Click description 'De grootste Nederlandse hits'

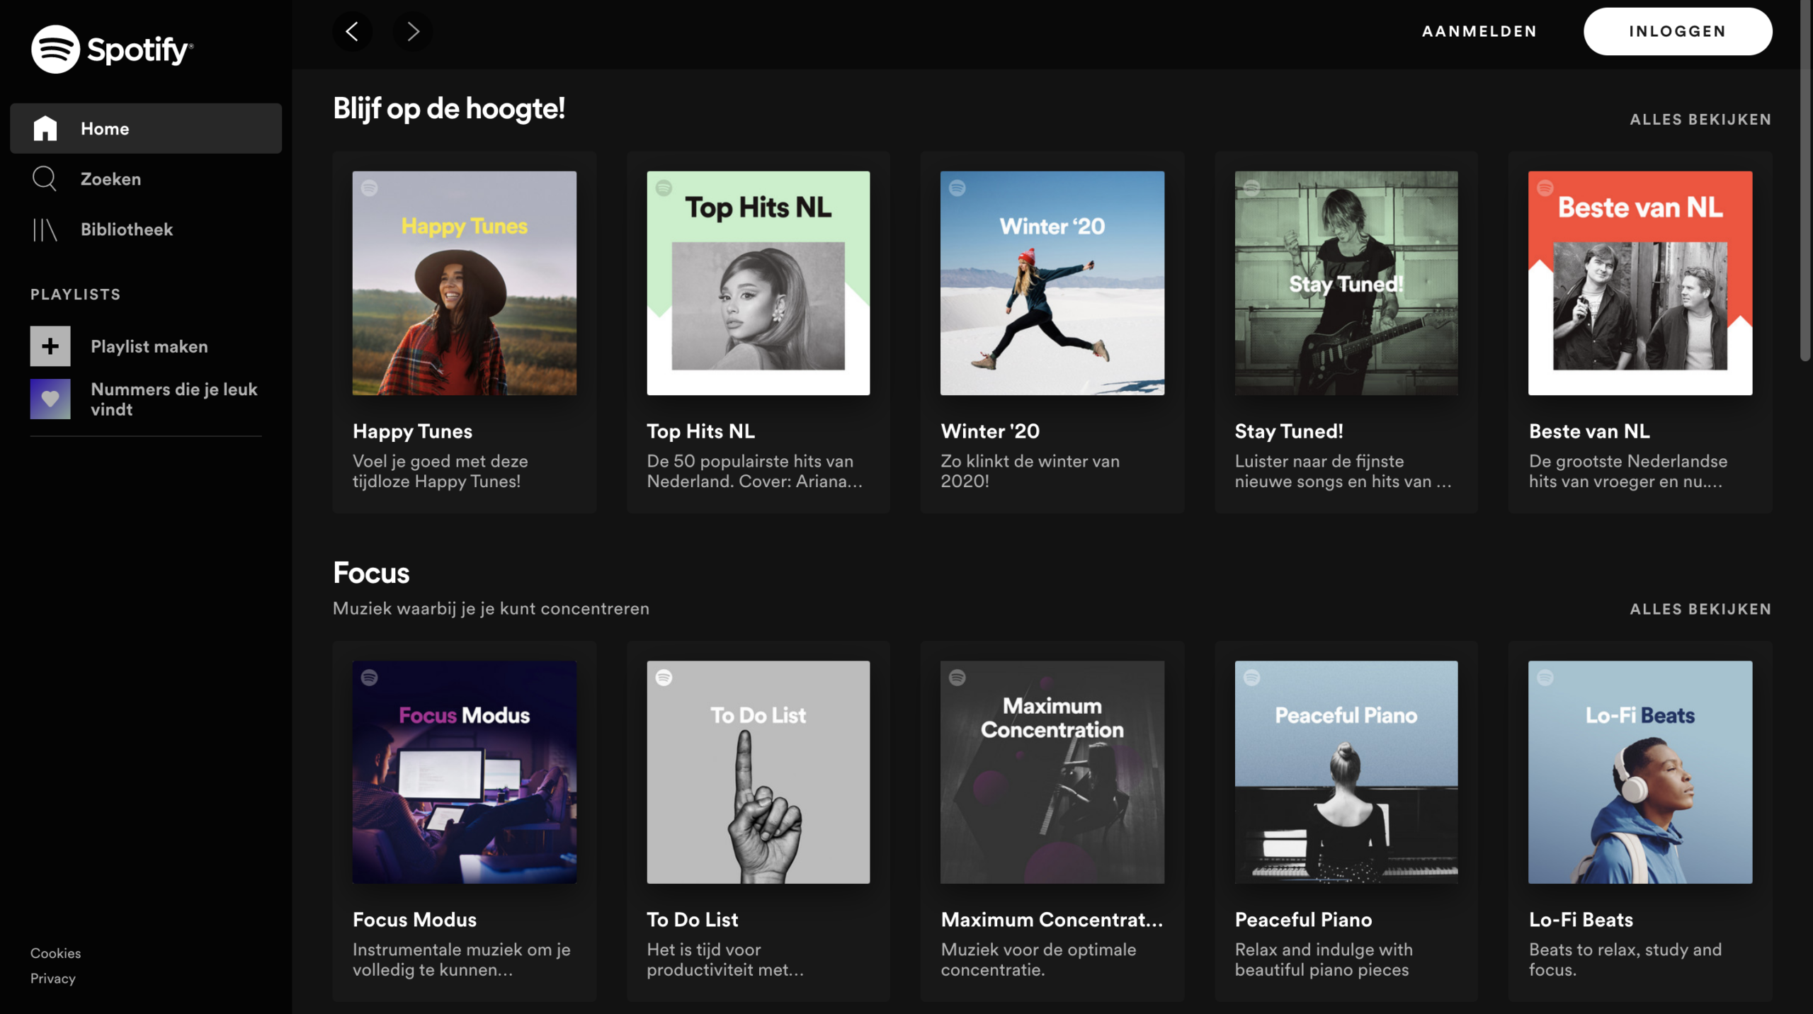click(x=1627, y=471)
